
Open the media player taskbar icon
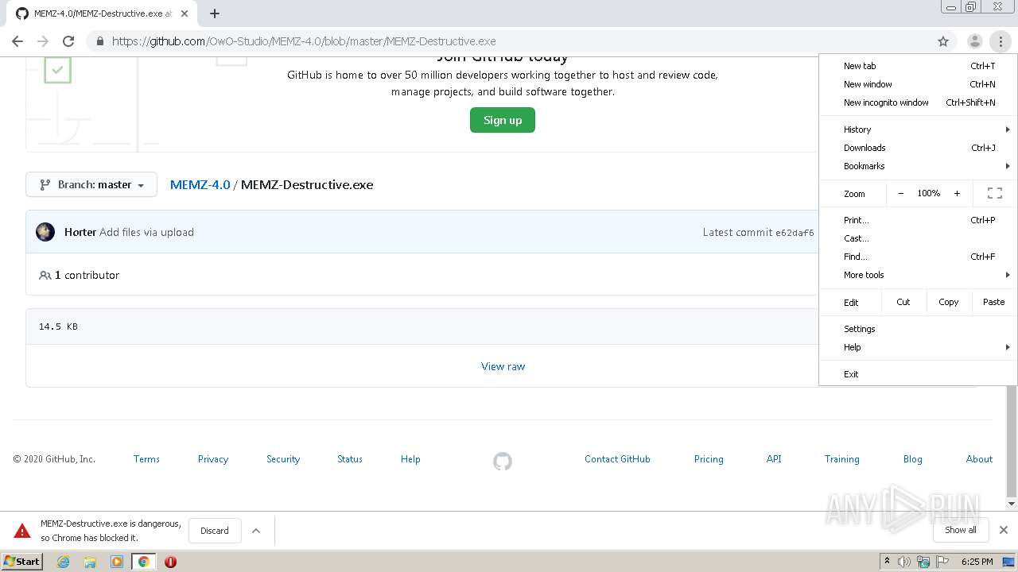(x=117, y=562)
